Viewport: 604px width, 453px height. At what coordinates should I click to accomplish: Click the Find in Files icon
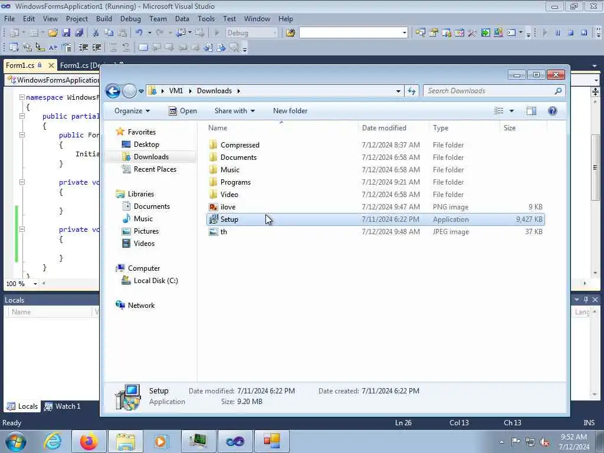click(290, 33)
